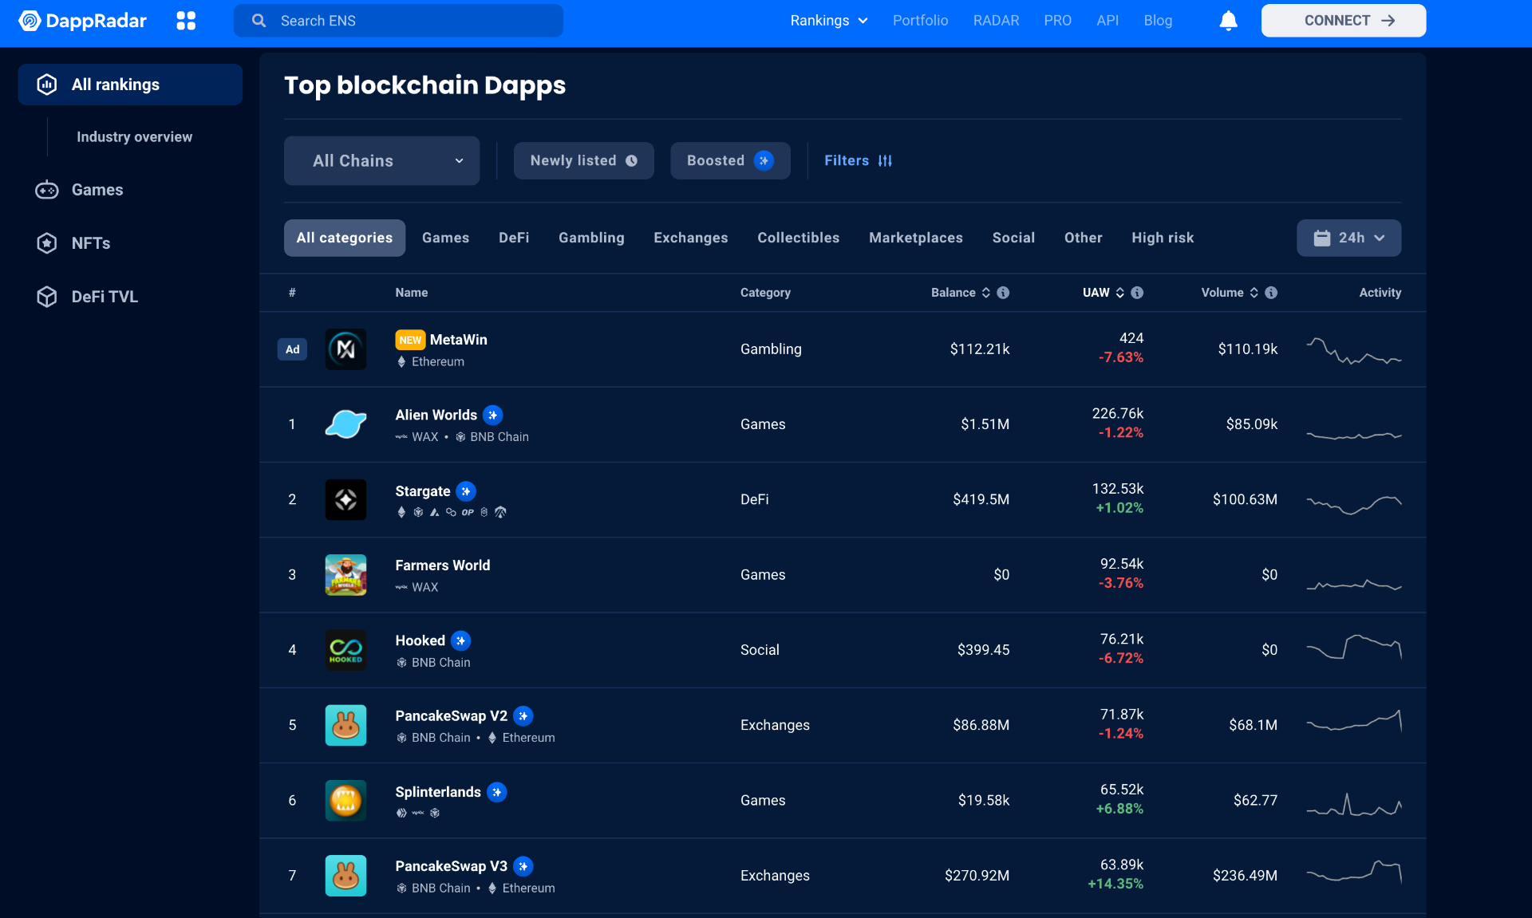Image resolution: width=1532 pixels, height=918 pixels.
Task: Open the RADAR nav link
Action: (996, 21)
